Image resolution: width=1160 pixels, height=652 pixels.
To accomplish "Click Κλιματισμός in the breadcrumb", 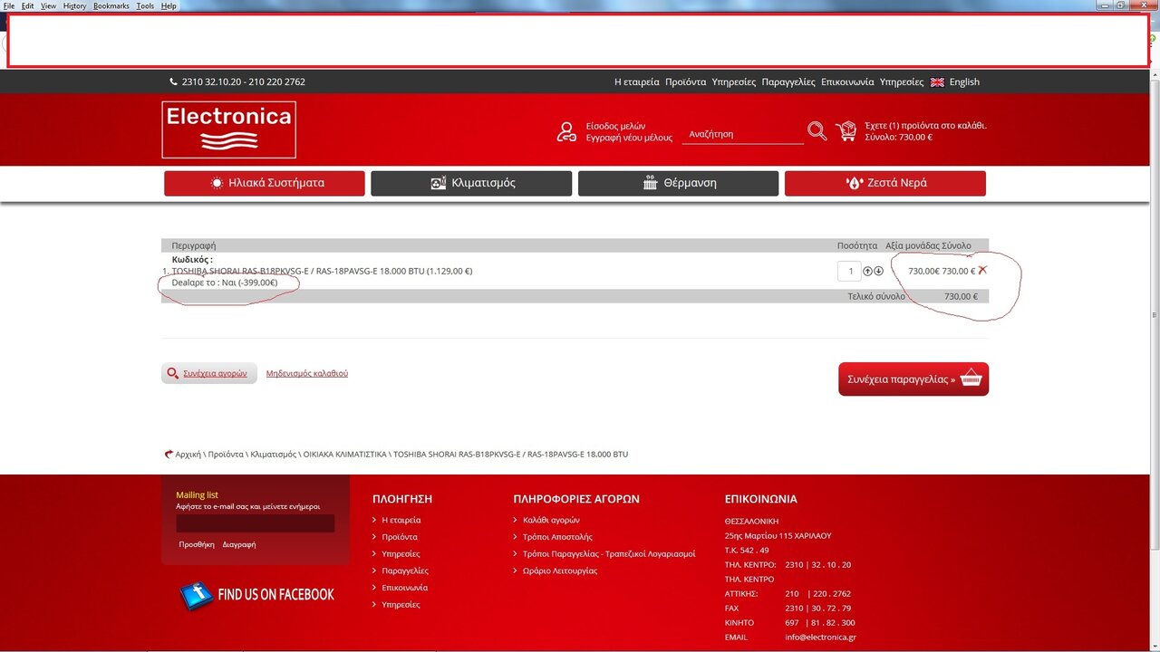I will (x=274, y=454).
